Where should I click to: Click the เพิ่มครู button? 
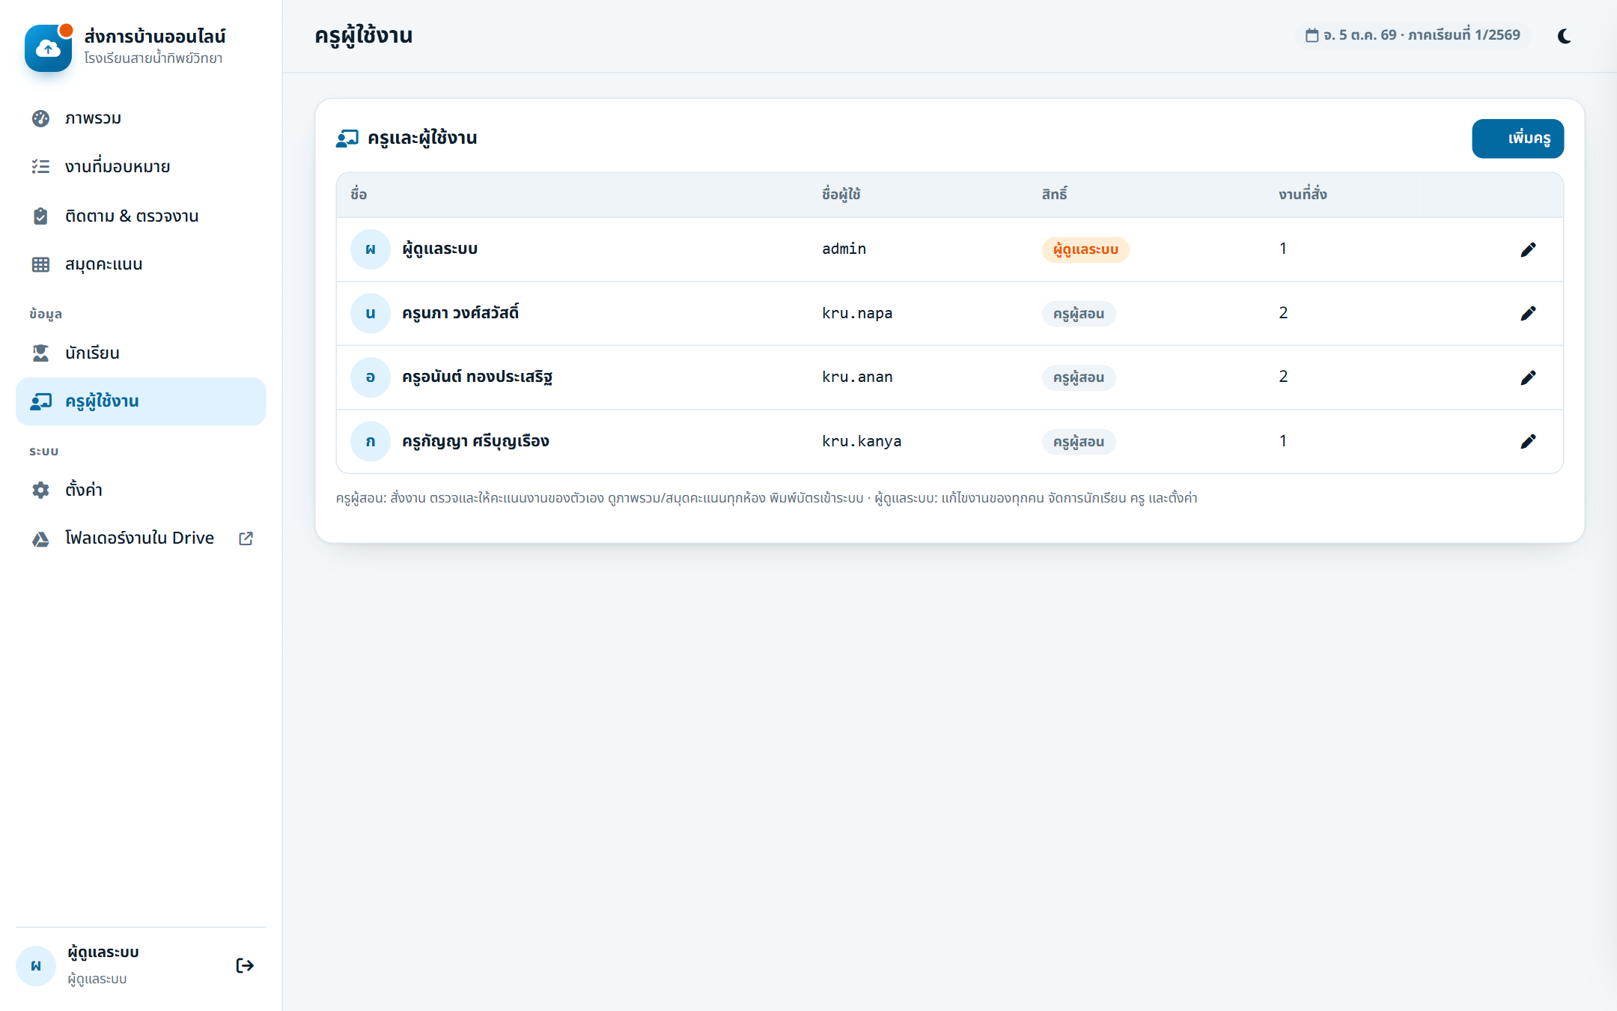[1517, 139]
